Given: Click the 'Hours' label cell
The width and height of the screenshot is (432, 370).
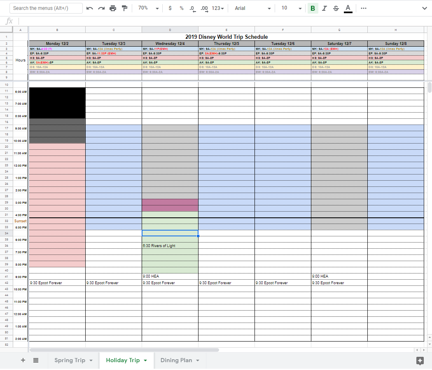Looking at the screenshot, I should [21, 60].
